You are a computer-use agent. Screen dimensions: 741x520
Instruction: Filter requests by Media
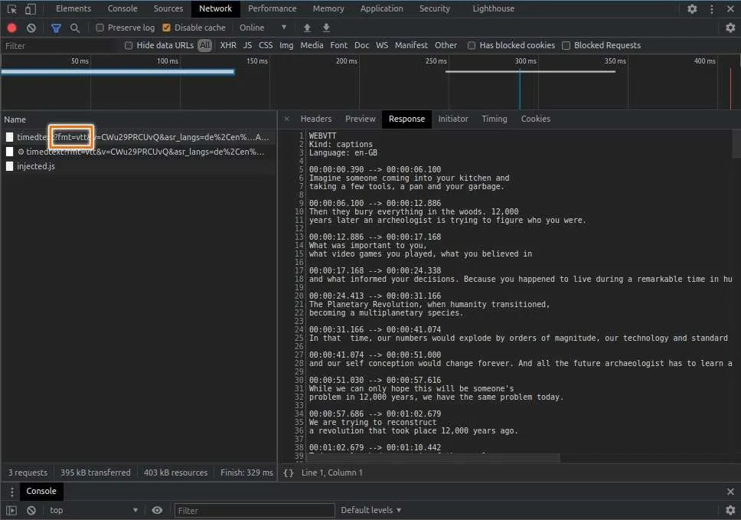(x=312, y=45)
